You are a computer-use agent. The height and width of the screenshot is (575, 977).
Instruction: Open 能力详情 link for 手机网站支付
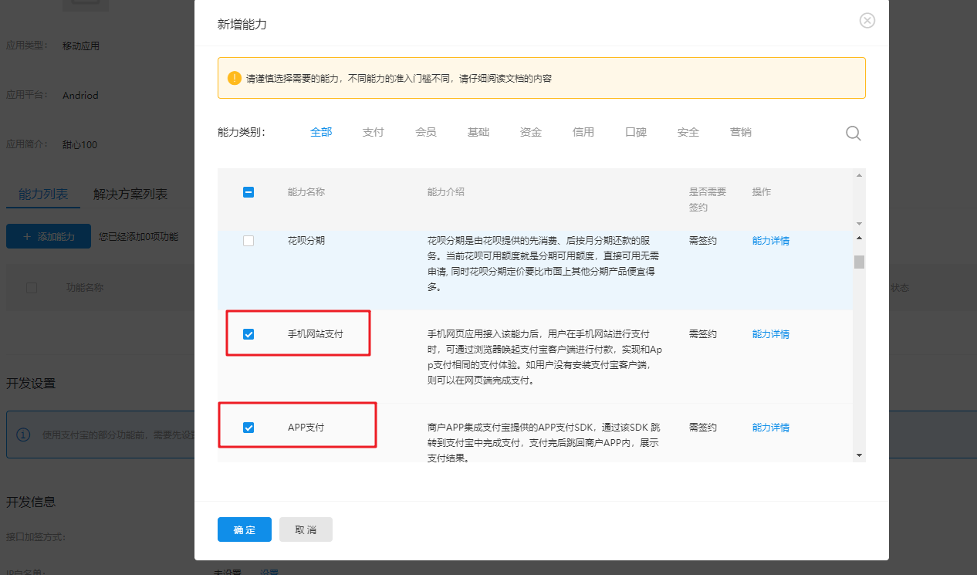[771, 334]
